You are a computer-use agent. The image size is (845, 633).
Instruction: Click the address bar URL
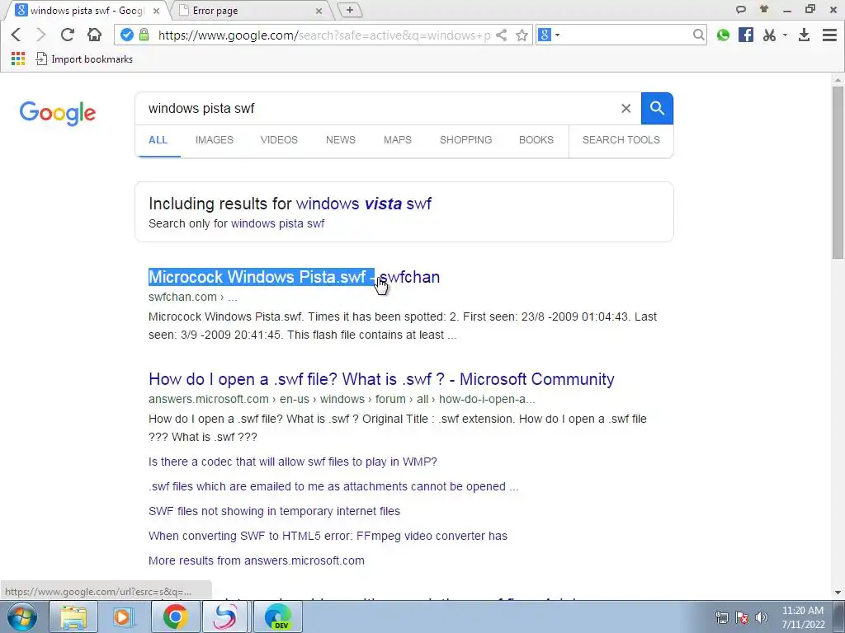(323, 35)
